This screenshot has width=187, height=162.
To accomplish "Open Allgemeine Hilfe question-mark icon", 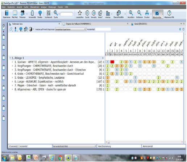I will tap(169, 13).
